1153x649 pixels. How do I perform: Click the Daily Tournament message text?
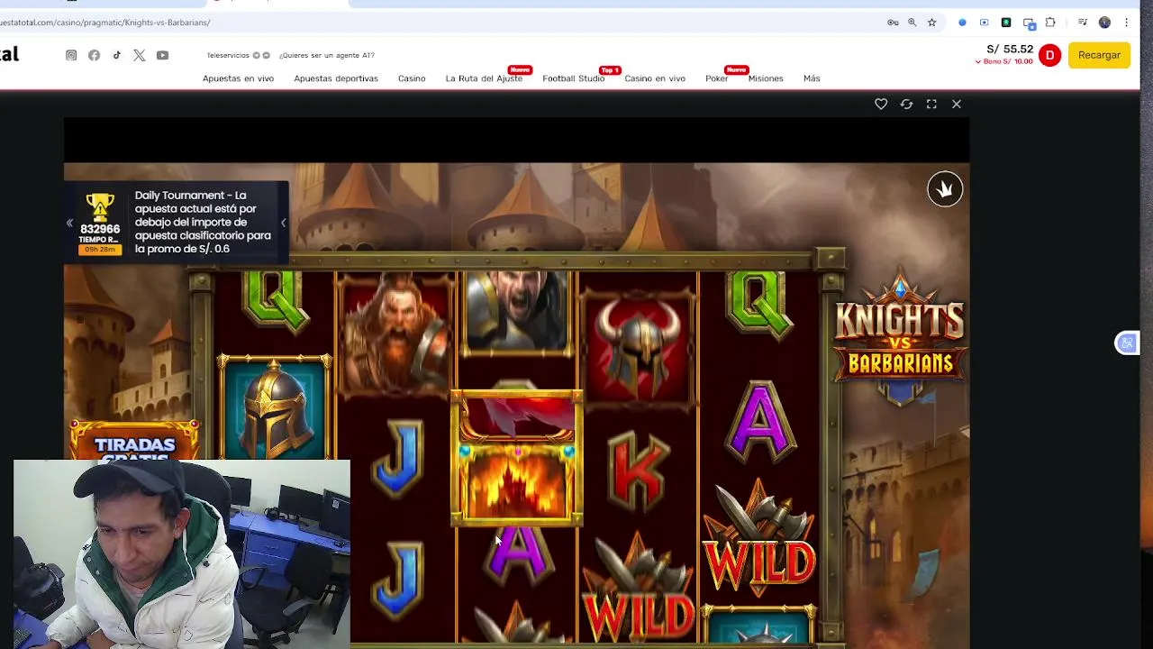click(203, 222)
